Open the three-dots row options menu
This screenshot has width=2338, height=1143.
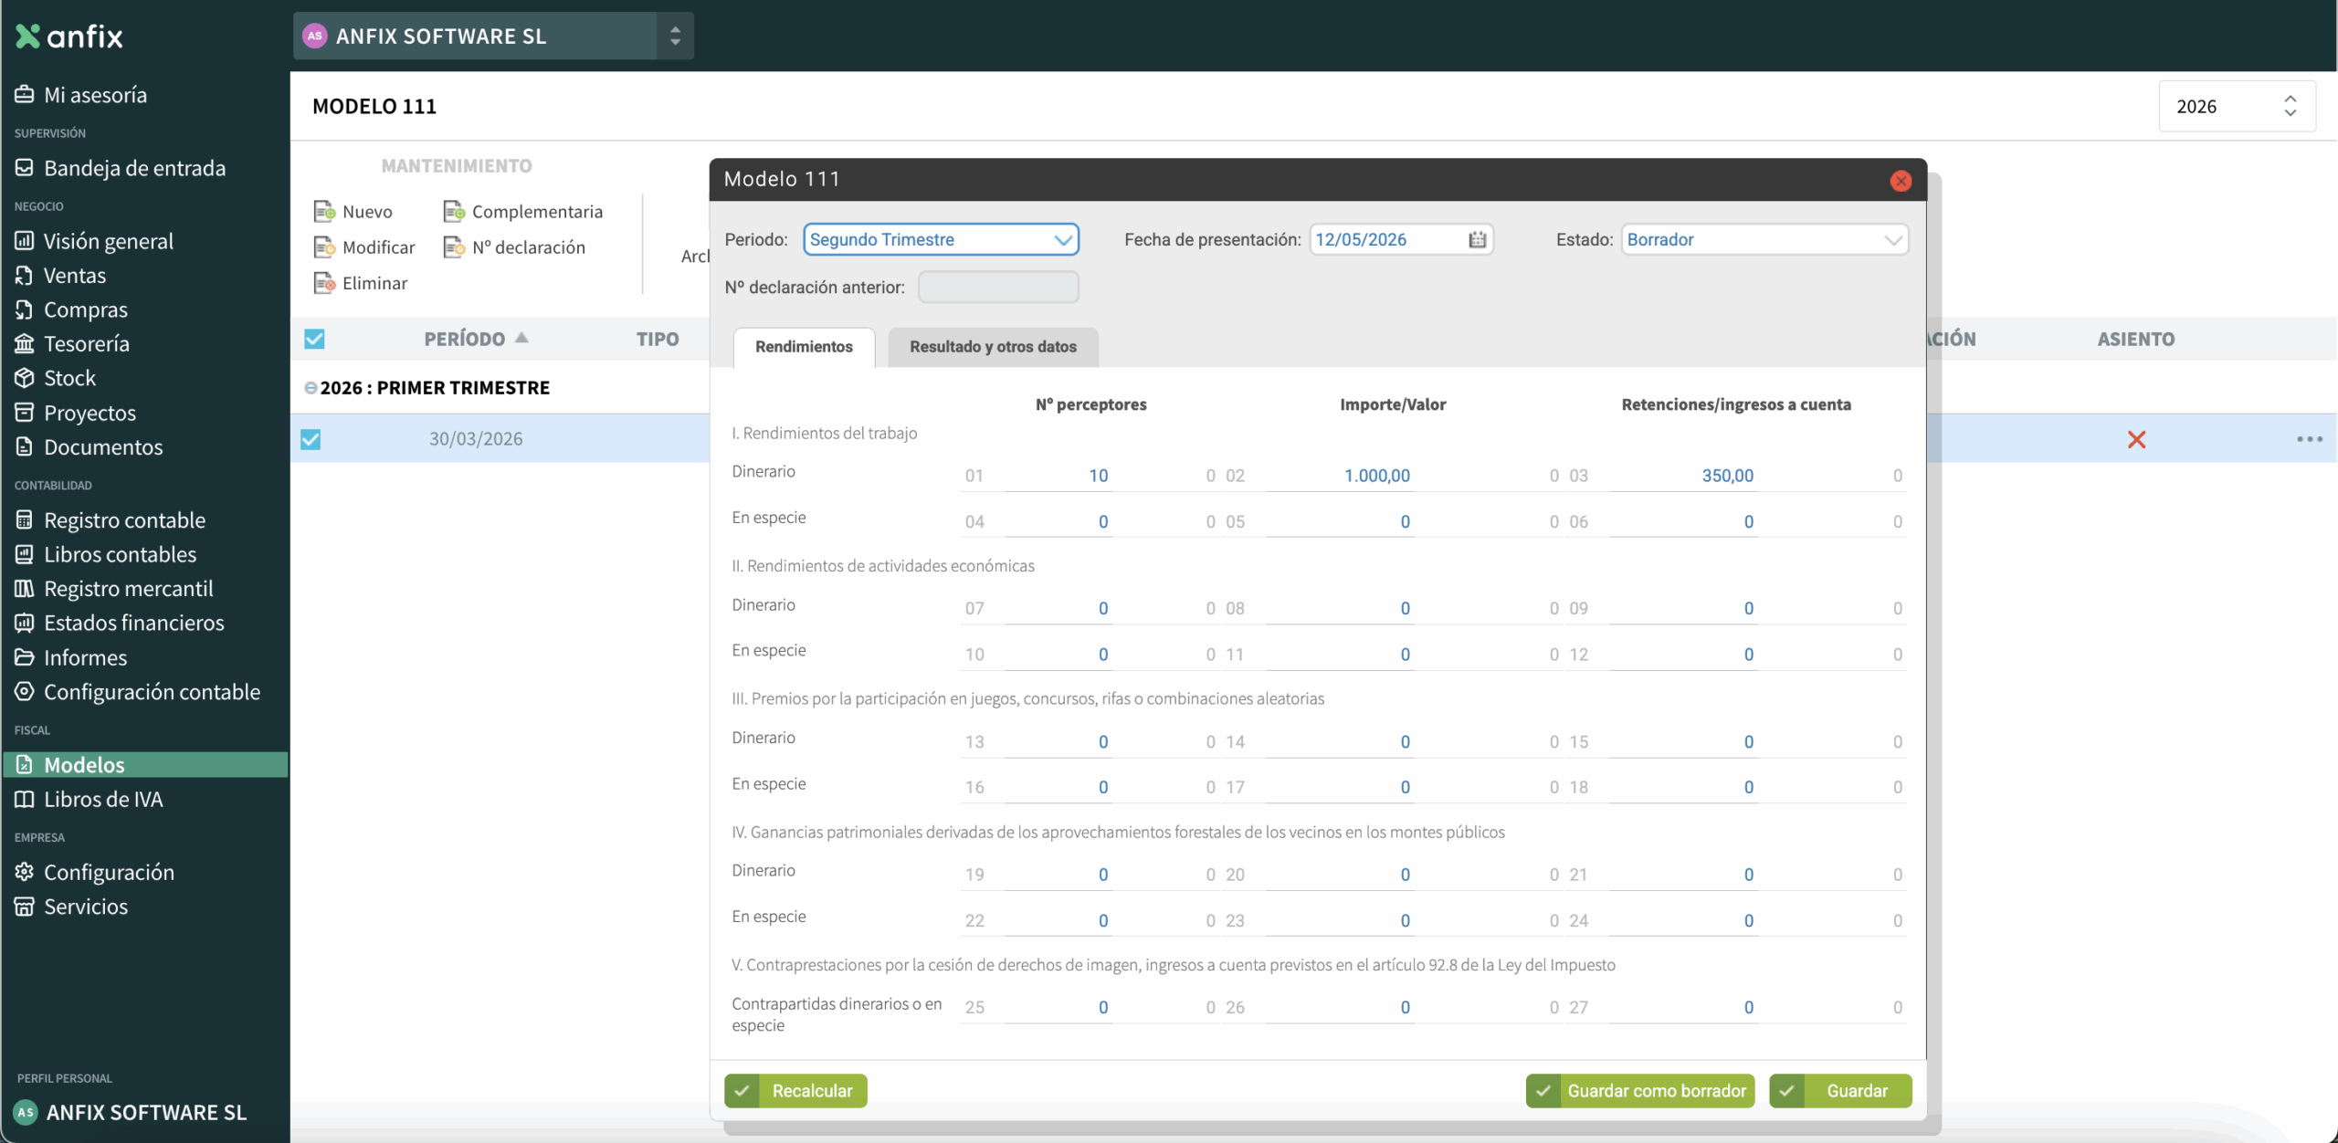click(2309, 439)
